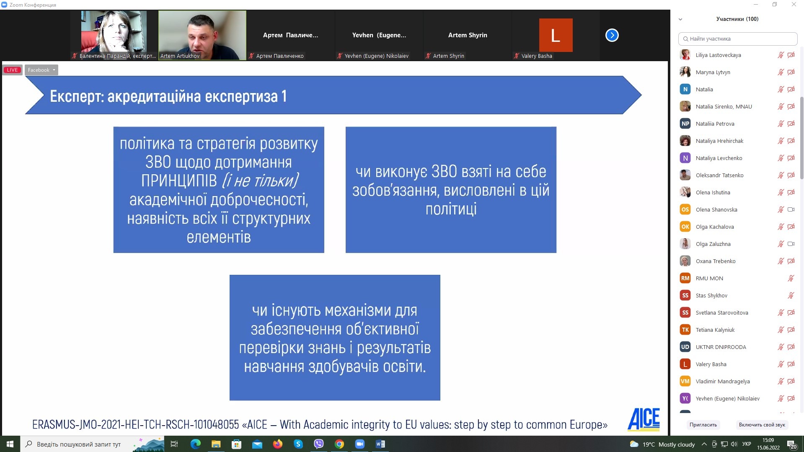Launch Google Chrome from the taskbar

[339, 444]
